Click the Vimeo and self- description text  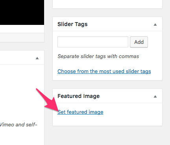point(18,124)
